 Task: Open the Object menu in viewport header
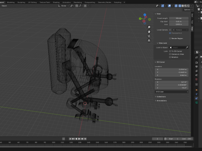(4, 6)
